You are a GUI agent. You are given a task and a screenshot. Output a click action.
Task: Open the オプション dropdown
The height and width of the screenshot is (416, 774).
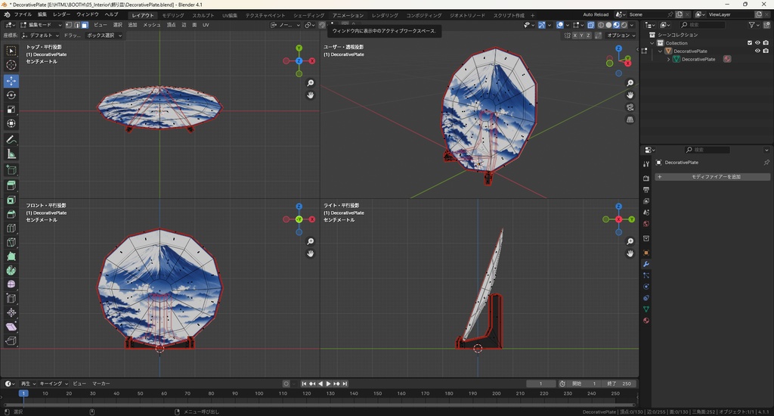click(621, 35)
